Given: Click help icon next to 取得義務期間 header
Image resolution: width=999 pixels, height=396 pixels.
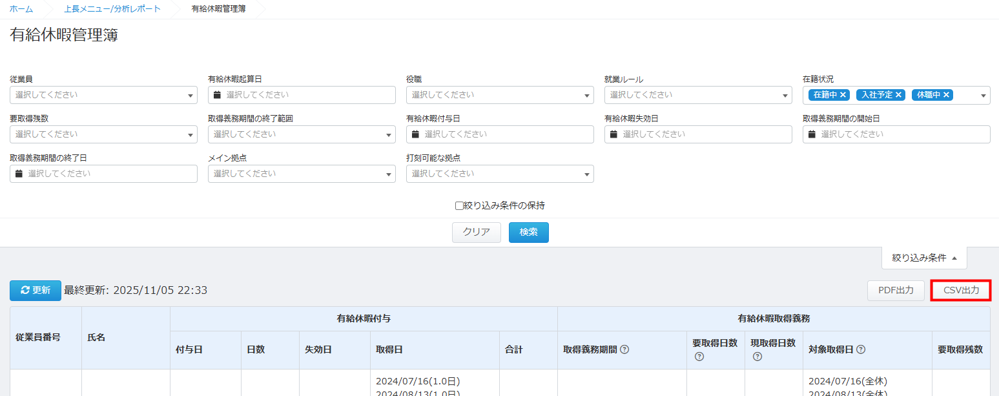Looking at the screenshot, I should pos(624,349).
